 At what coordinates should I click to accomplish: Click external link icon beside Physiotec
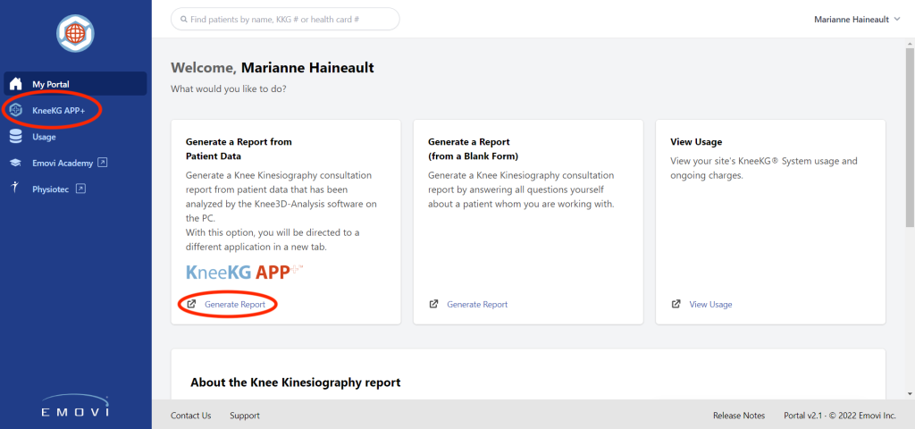coord(81,189)
